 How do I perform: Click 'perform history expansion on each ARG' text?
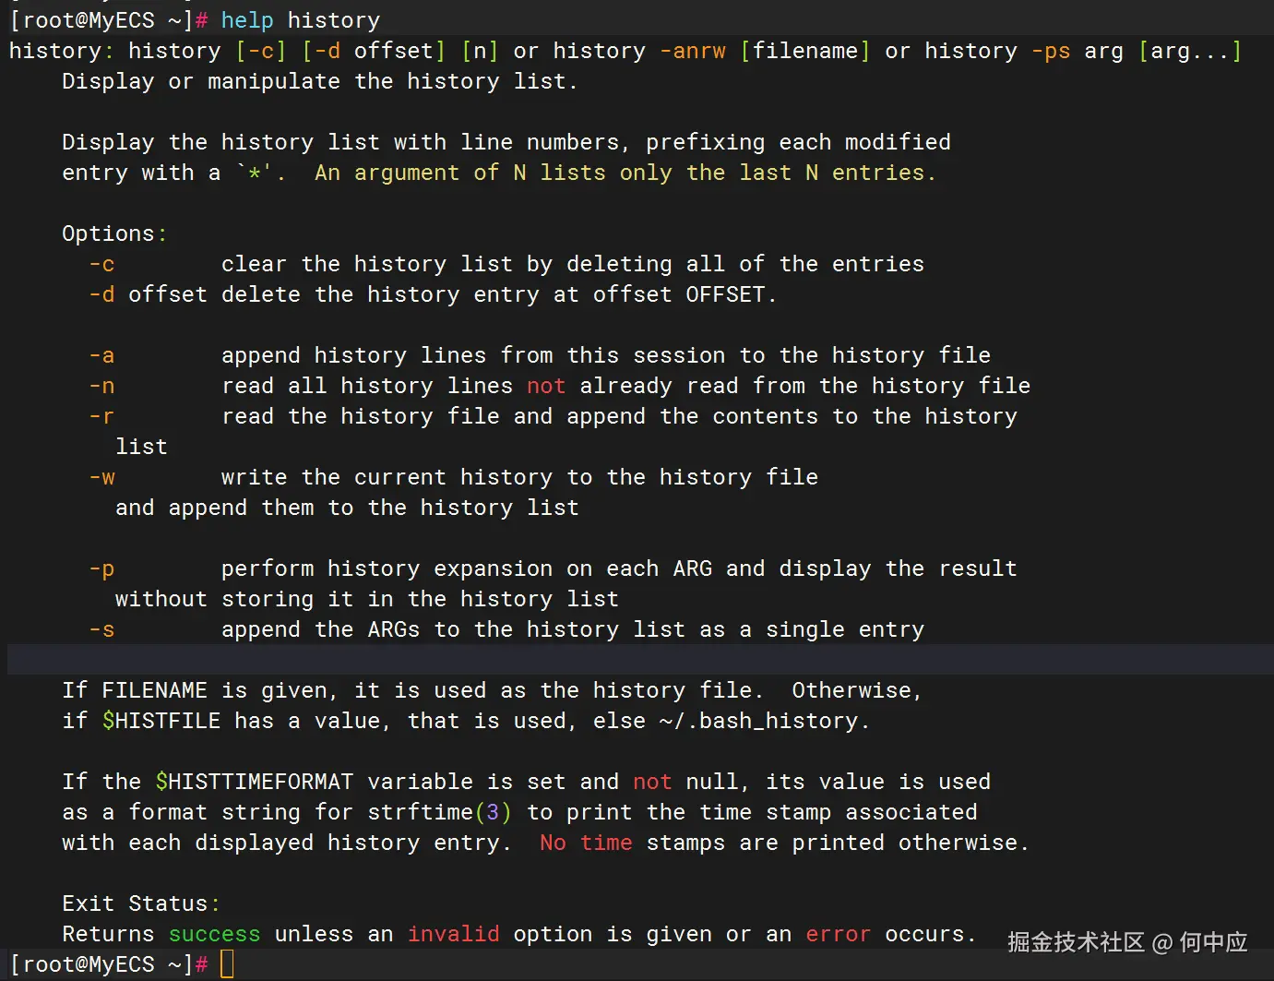pos(467,568)
